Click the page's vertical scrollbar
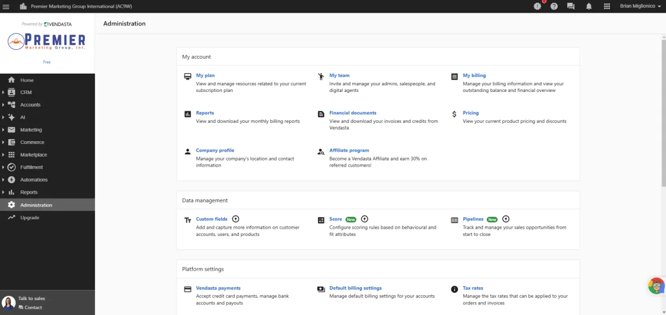Image resolution: width=666 pixels, height=315 pixels. 663,111
